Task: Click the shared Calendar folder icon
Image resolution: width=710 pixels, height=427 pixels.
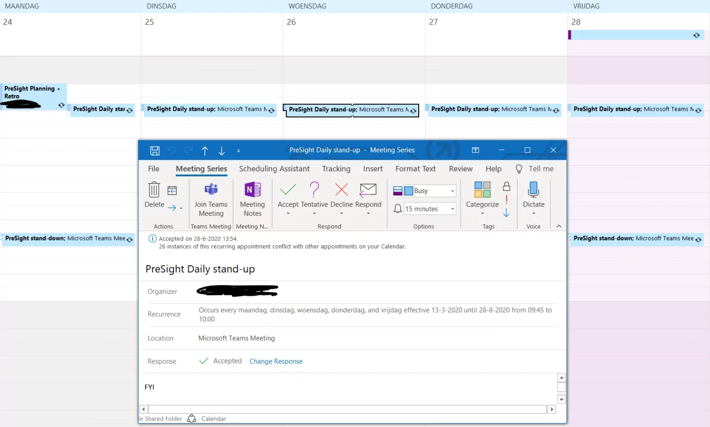Action: click(x=192, y=418)
